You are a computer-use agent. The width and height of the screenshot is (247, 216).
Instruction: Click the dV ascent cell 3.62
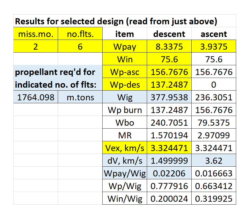click(x=214, y=160)
